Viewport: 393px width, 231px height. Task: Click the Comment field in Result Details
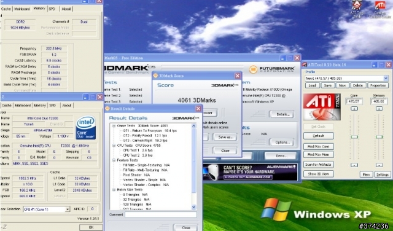tap(161, 214)
